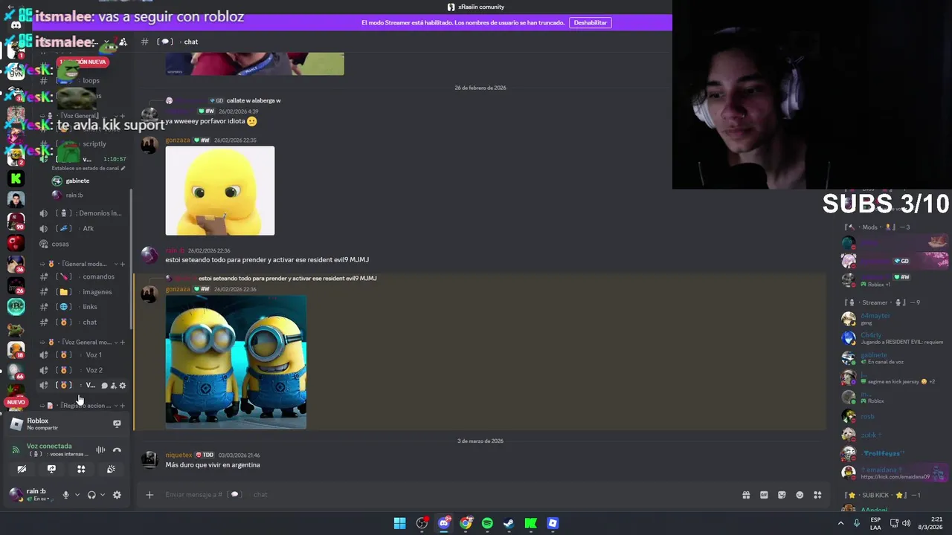Open headphone output options arrow

(103, 495)
